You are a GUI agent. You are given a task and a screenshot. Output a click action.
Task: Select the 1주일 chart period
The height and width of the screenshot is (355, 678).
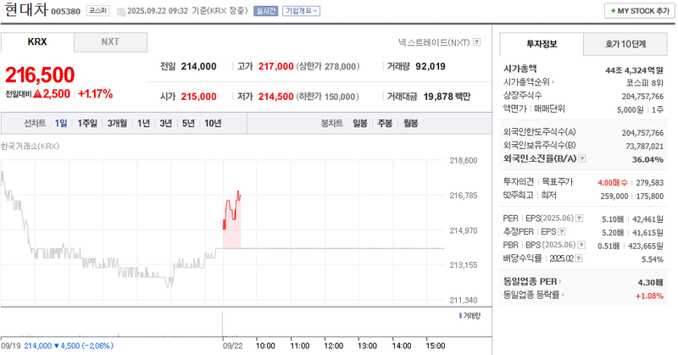[87, 123]
